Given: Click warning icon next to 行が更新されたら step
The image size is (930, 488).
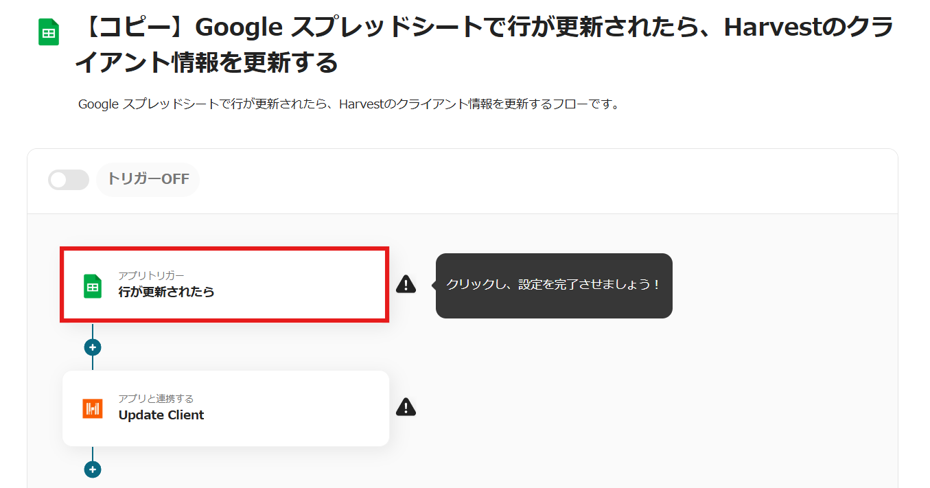Looking at the screenshot, I should pos(406,284).
